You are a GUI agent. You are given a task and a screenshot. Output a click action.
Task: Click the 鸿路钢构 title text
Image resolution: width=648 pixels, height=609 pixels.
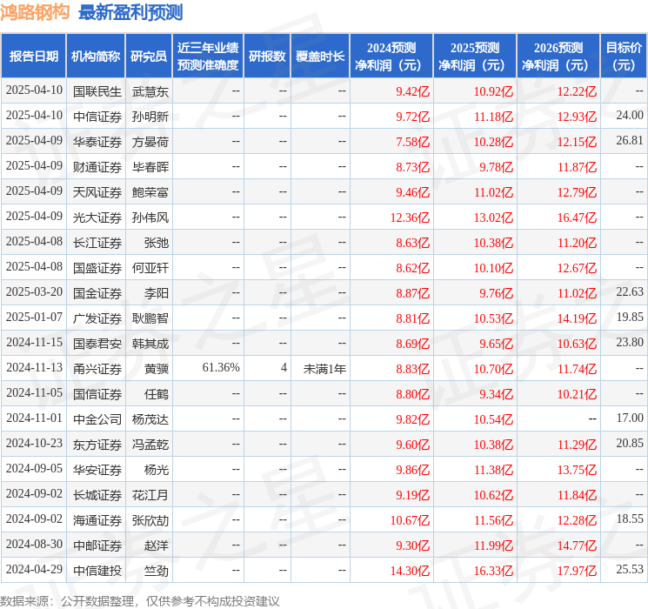[x=35, y=12]
